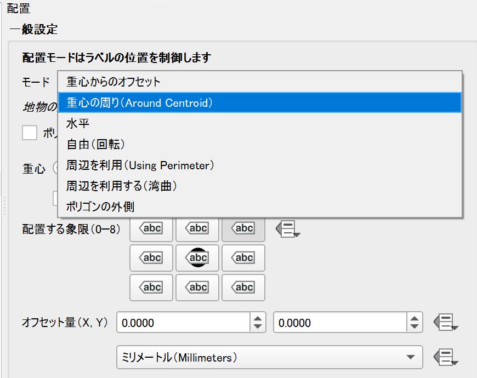The image size is (477, 378).
Task: Pick the 自由(回転) mode entry
Action: [x=260, y=144]
